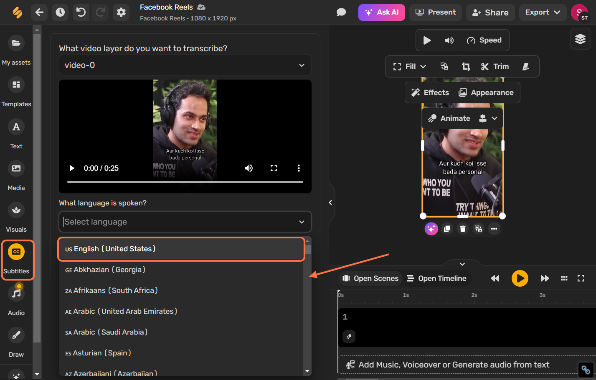Go back with the arrow icon
This screenshot has height=380, width=596.
click(x=39, y=12)
